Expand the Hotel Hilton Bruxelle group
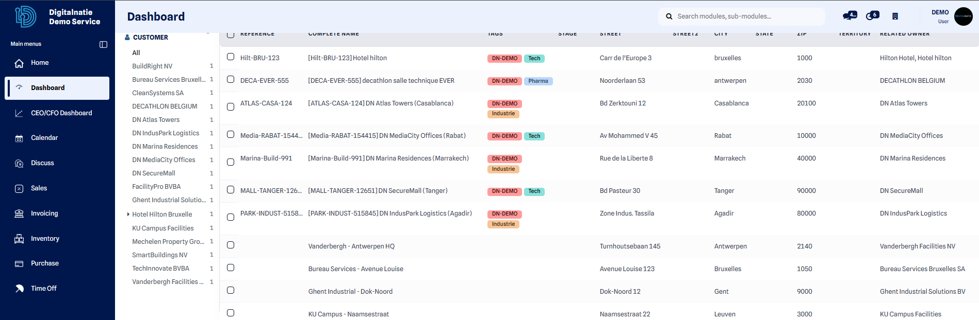The height and width of the screenshot is (320, 979). click(128, 215)
